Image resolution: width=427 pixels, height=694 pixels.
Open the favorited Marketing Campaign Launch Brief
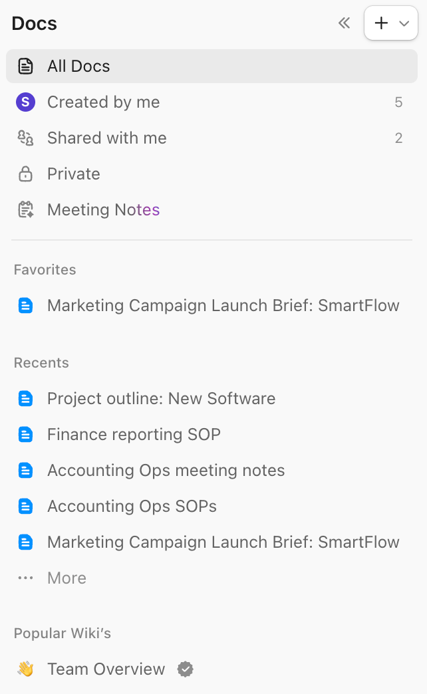tap(223, 305)
